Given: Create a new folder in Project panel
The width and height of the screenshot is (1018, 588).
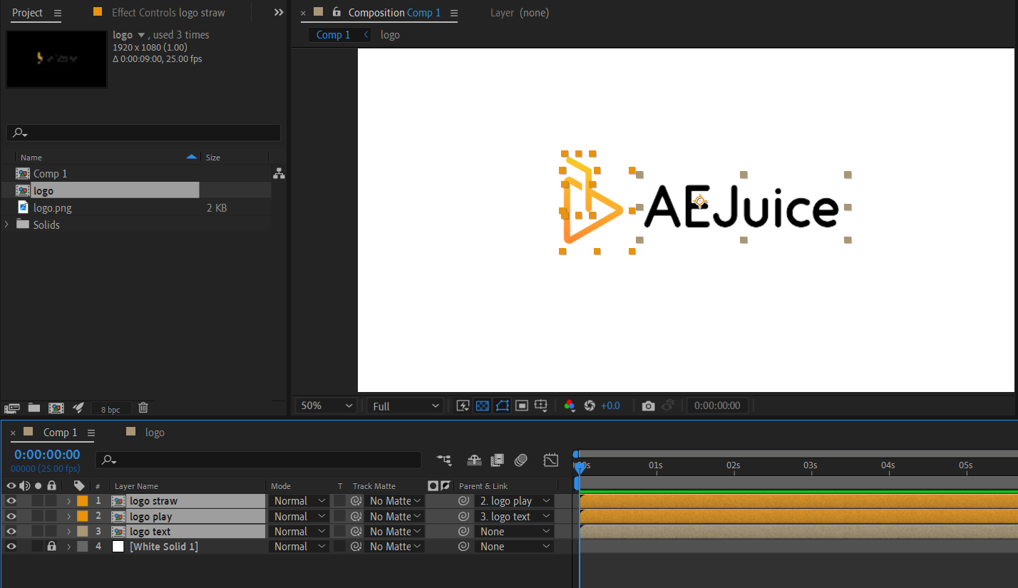Looking at the screenshot, I should 34,408.
